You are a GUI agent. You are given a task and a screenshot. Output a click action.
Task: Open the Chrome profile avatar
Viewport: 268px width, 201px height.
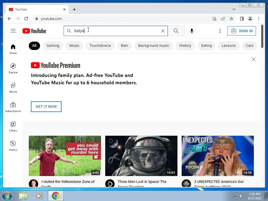click(250, 19)
